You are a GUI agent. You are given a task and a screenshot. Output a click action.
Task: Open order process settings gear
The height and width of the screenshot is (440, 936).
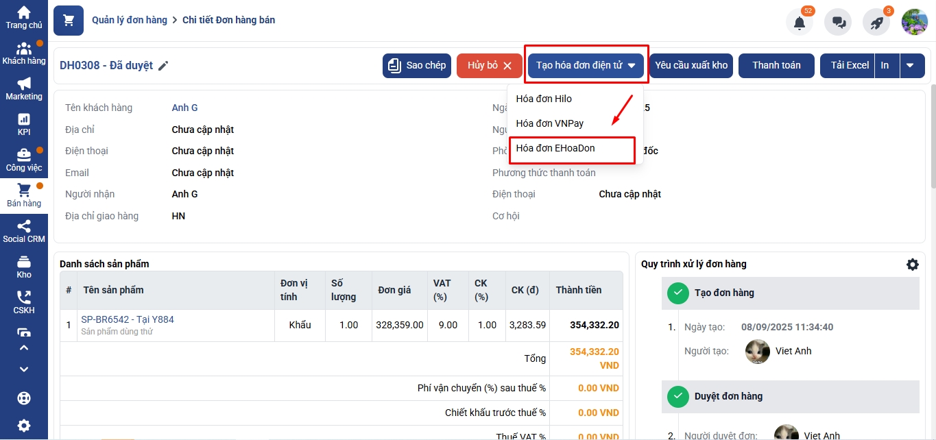point(912,265)
